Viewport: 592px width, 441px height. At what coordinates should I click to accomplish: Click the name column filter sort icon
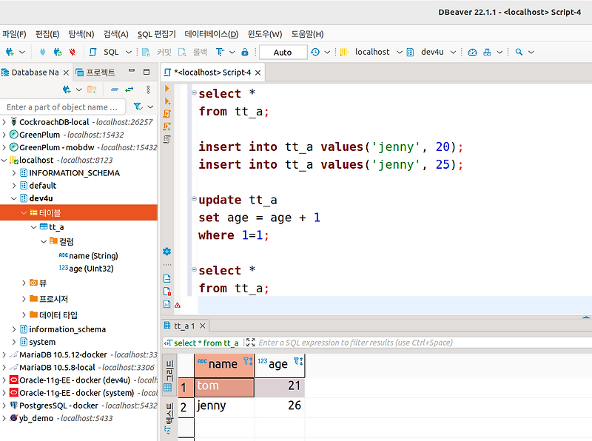248,361
